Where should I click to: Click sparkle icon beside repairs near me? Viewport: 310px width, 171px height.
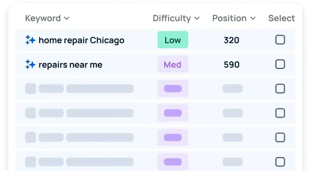point(30,64)
